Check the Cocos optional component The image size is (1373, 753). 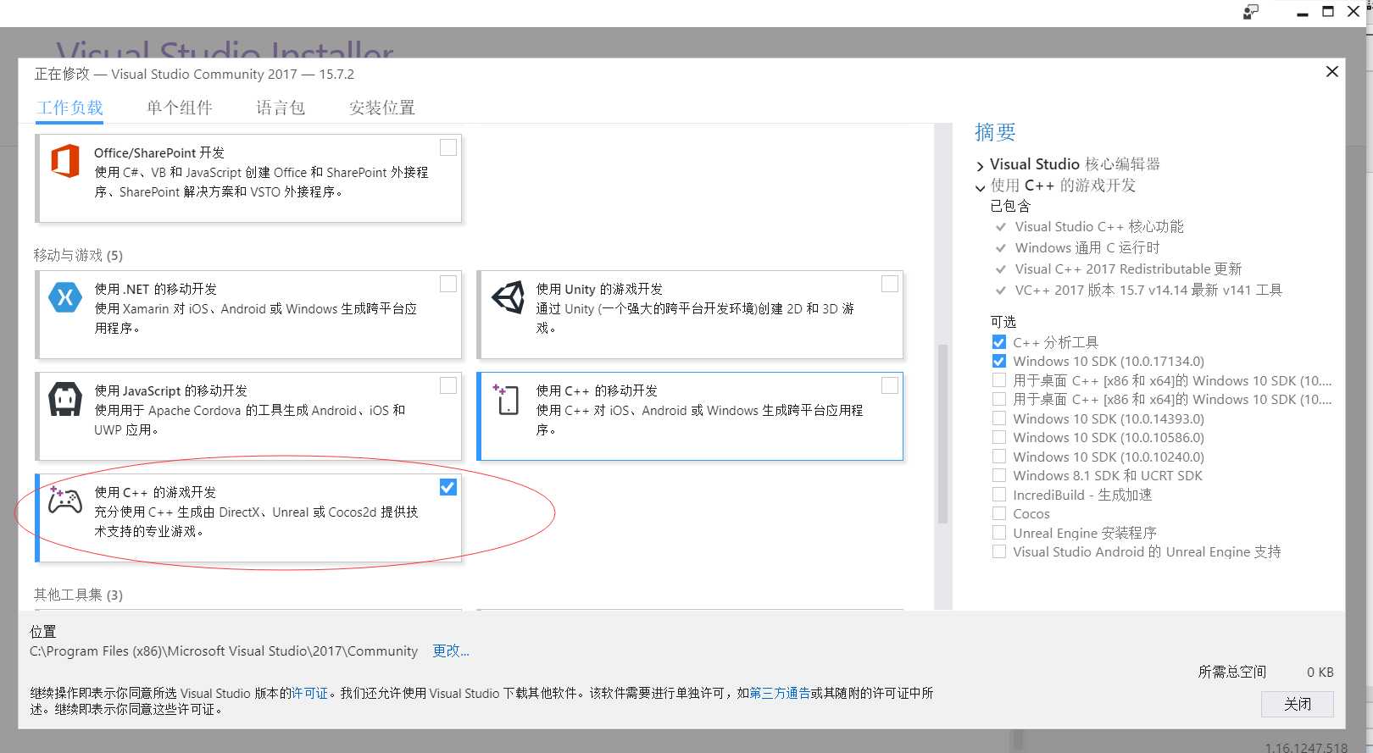(x=999, y=513)
